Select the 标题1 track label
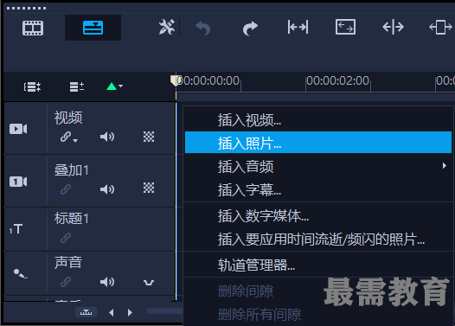The height and width of the screenshot is (326, 455). point(72,218)
